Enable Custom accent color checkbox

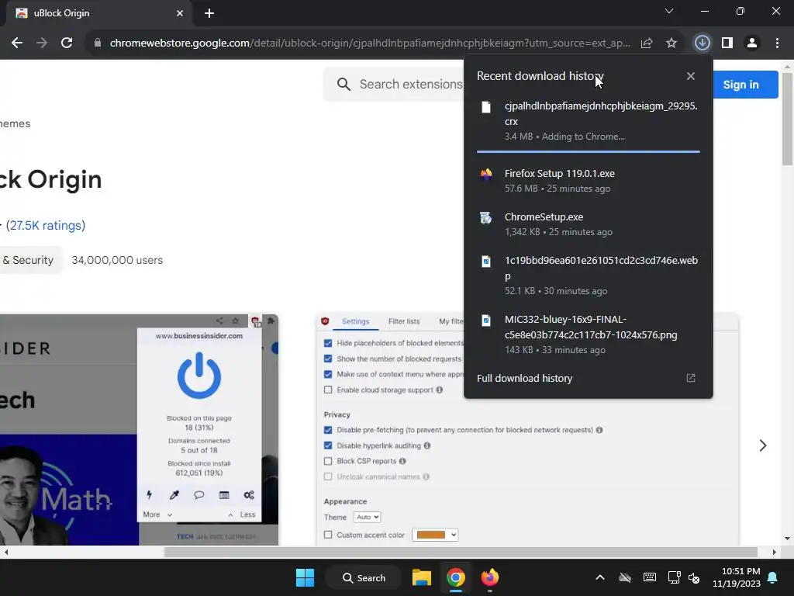(328, 535)
